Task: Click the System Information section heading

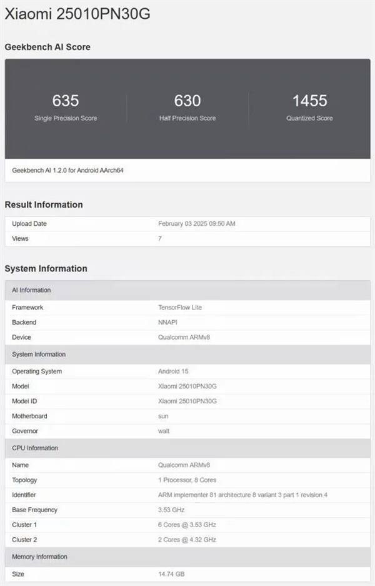Action: pyautogui.click(x=46, y=268)
